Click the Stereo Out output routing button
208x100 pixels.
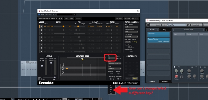tap(195, 25)
